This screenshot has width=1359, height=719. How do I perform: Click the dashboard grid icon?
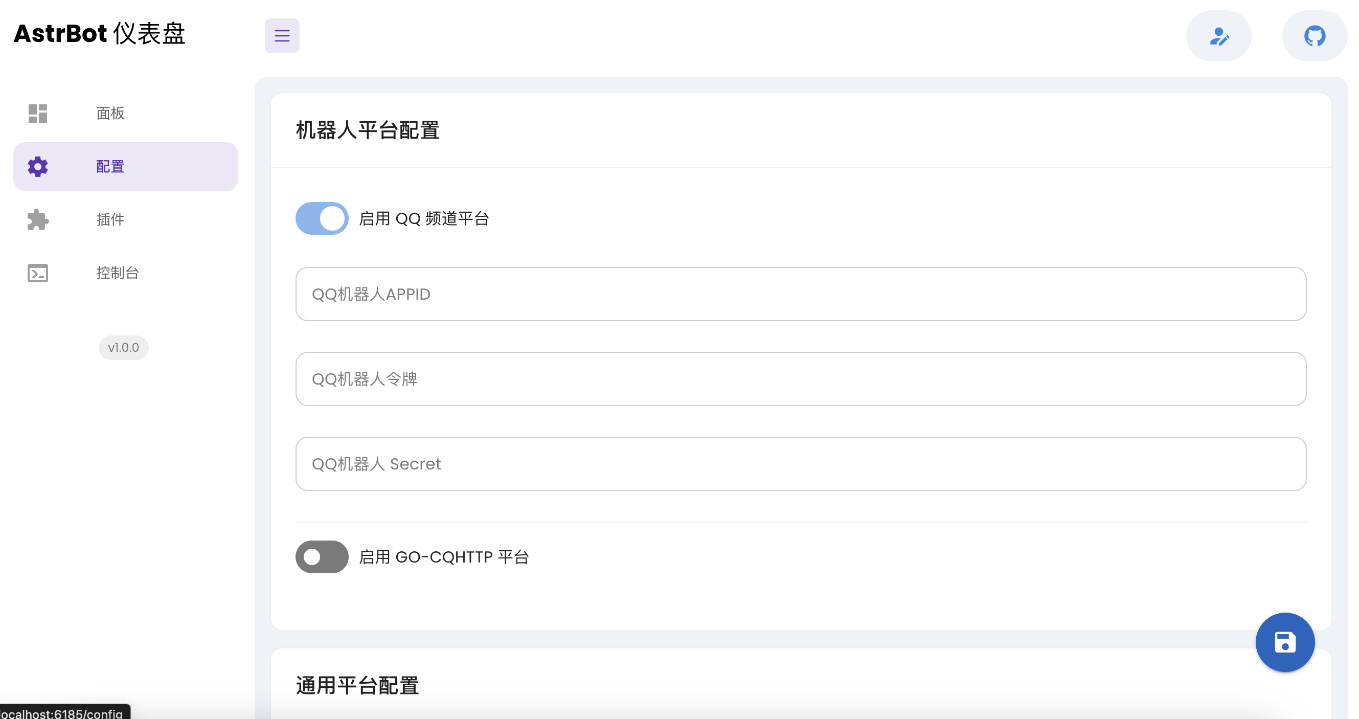[x=37, y=114]
